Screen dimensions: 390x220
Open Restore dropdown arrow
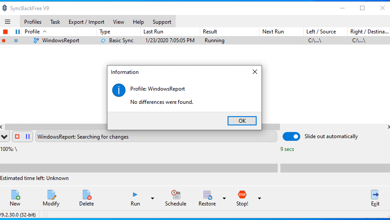pyautogui.click(x=224, y=198)
